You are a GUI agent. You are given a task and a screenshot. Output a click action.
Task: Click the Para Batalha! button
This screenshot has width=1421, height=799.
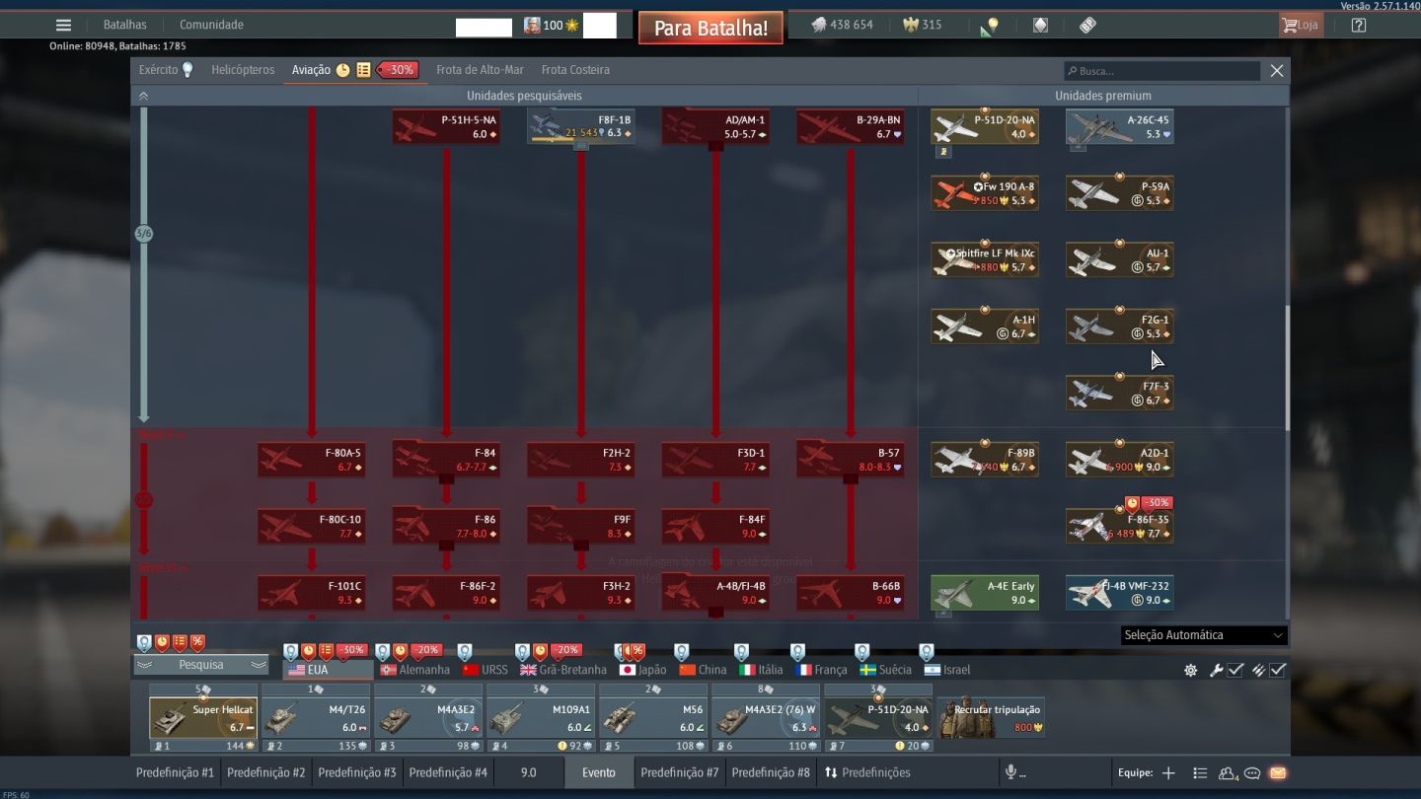tap(710, 28)
